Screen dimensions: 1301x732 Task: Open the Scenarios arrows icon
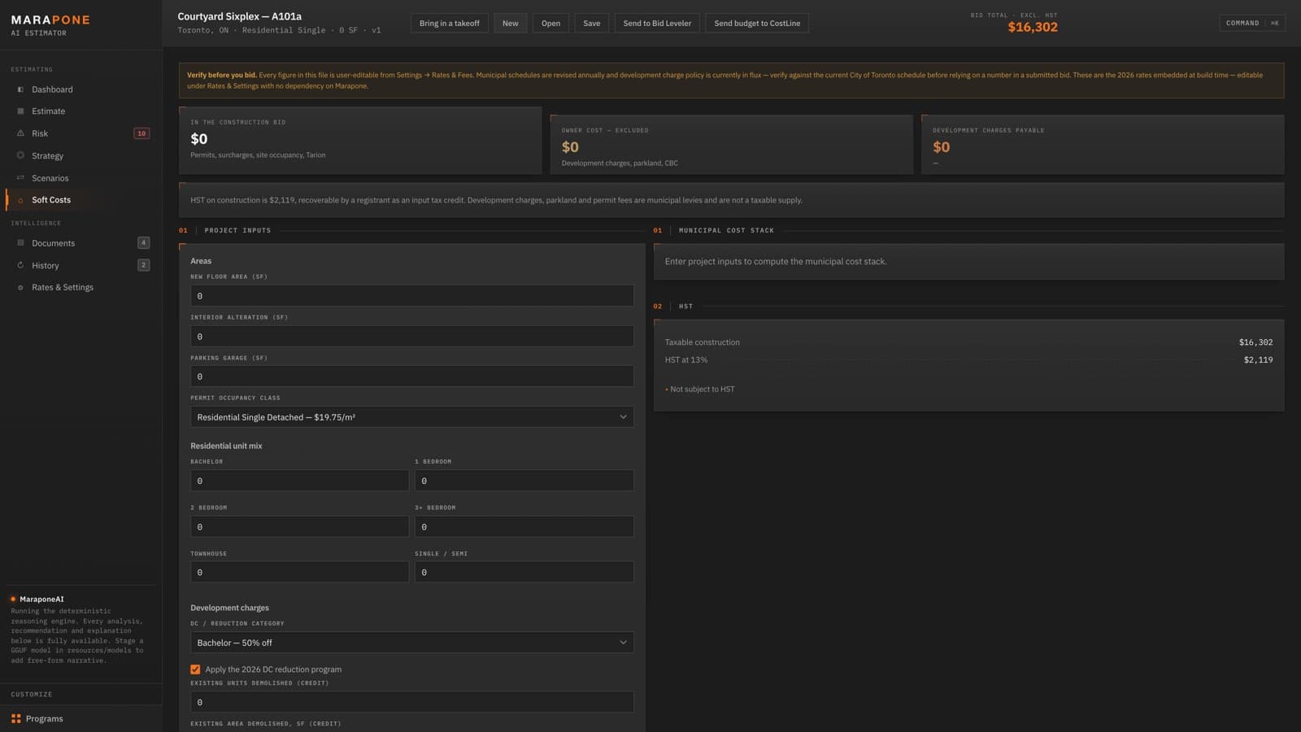20,178
